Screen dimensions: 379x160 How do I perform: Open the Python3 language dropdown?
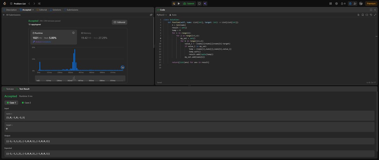(x=162, y=15)
